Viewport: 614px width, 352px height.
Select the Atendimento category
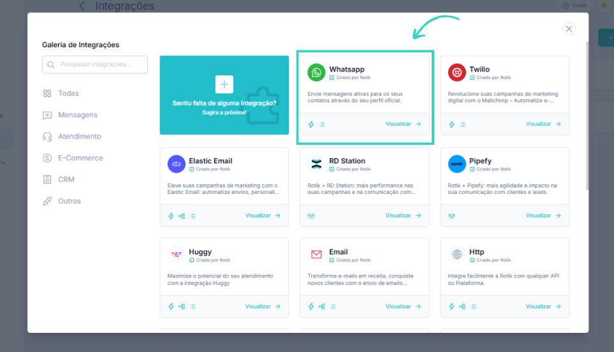71,136
